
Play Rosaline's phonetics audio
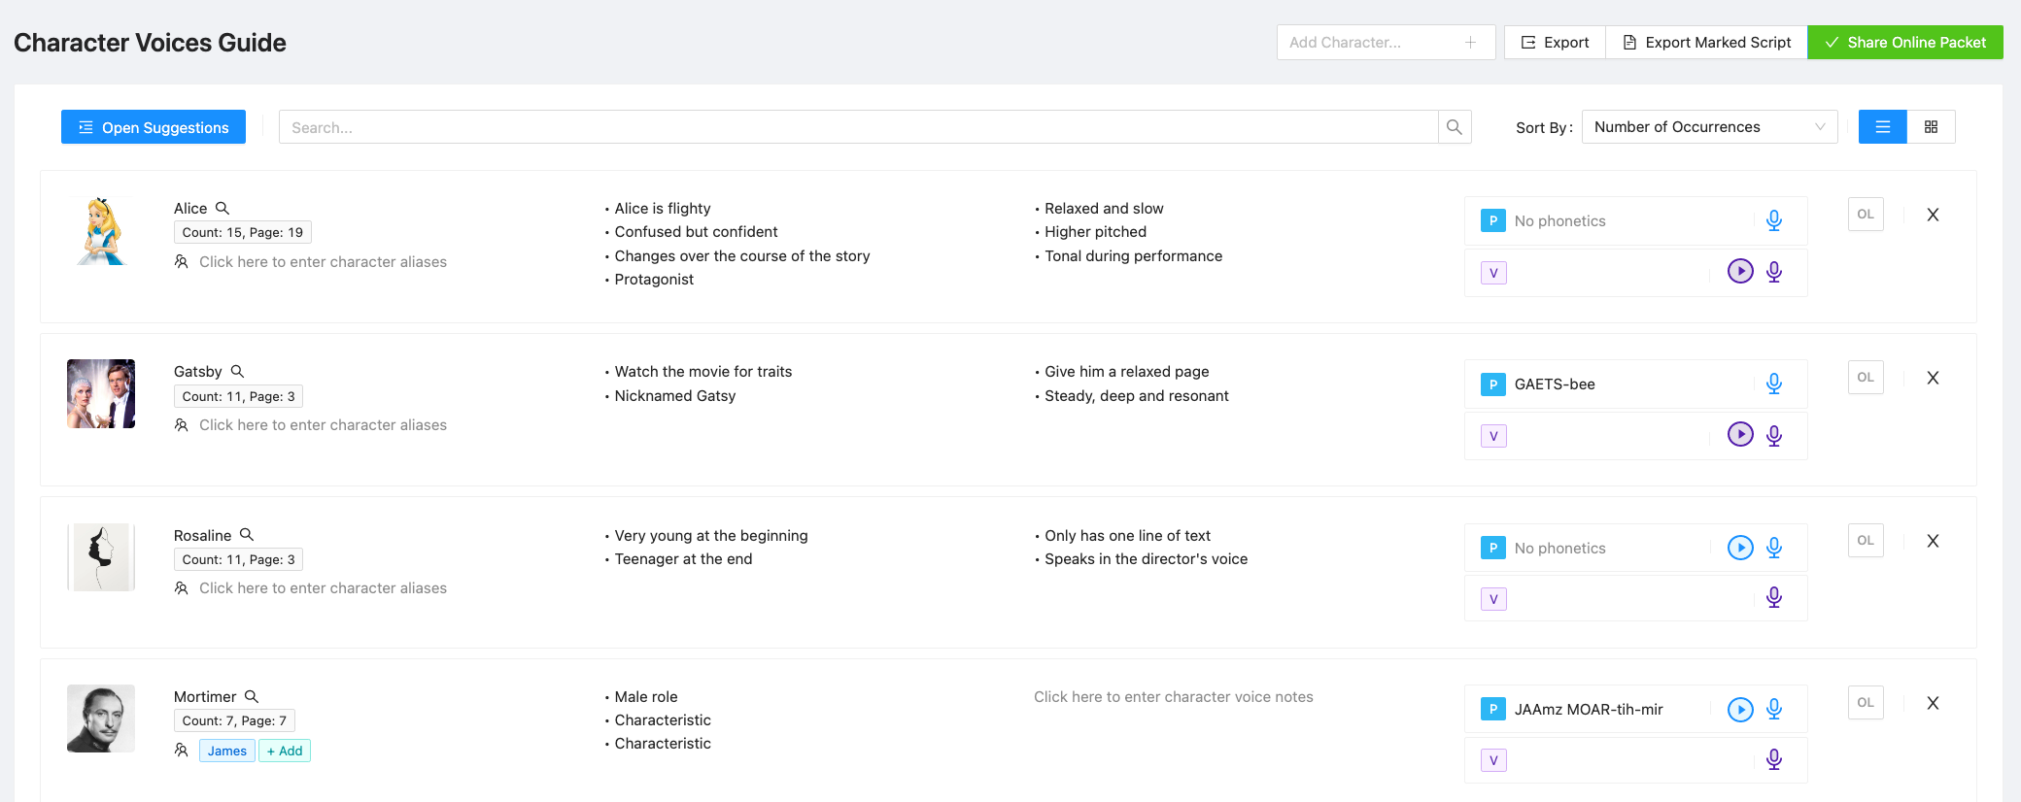coord(1739,548)
